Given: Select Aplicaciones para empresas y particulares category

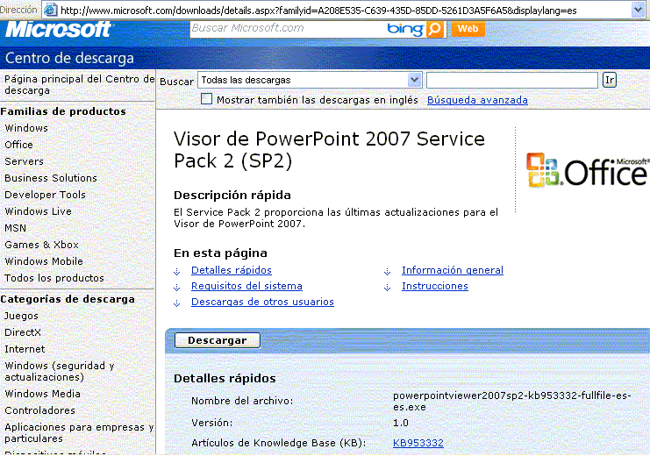Looking at the screenshot, I should [x=79, y=433].
